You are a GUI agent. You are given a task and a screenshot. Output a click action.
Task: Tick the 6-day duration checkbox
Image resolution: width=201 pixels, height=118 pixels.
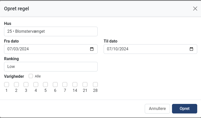55,85
